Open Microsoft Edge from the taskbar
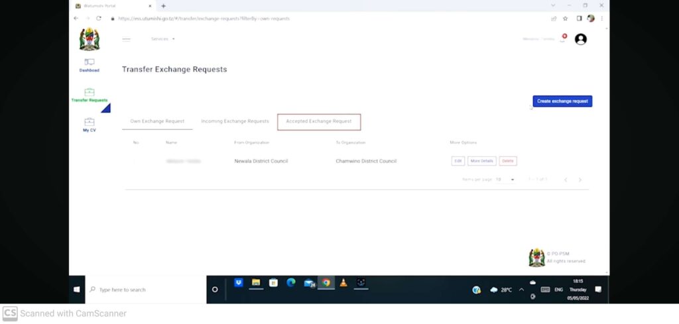The height and width of the screenshot is (324, 679). (x=290, y=283)
